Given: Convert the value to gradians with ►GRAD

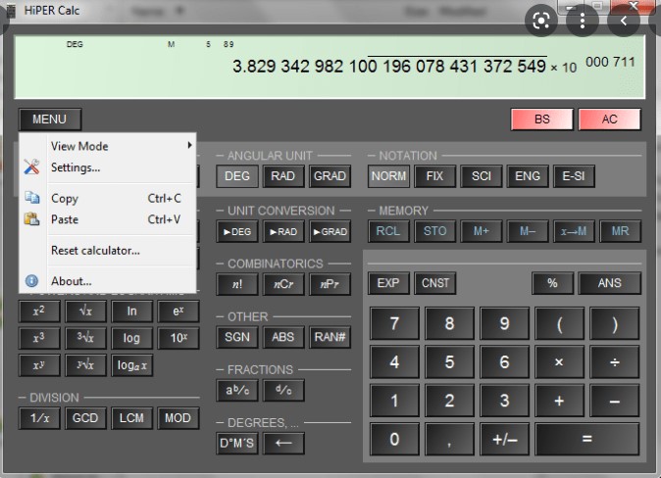Looking at the screenshot, I should [x=330, y=231].
